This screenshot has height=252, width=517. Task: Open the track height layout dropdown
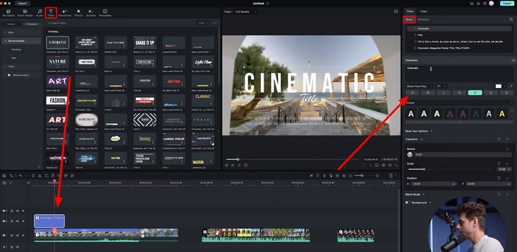(394, 175)
